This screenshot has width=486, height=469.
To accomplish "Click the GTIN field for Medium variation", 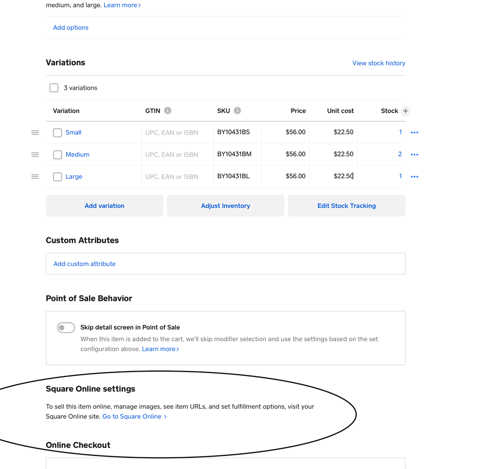I will pos(177,154).
